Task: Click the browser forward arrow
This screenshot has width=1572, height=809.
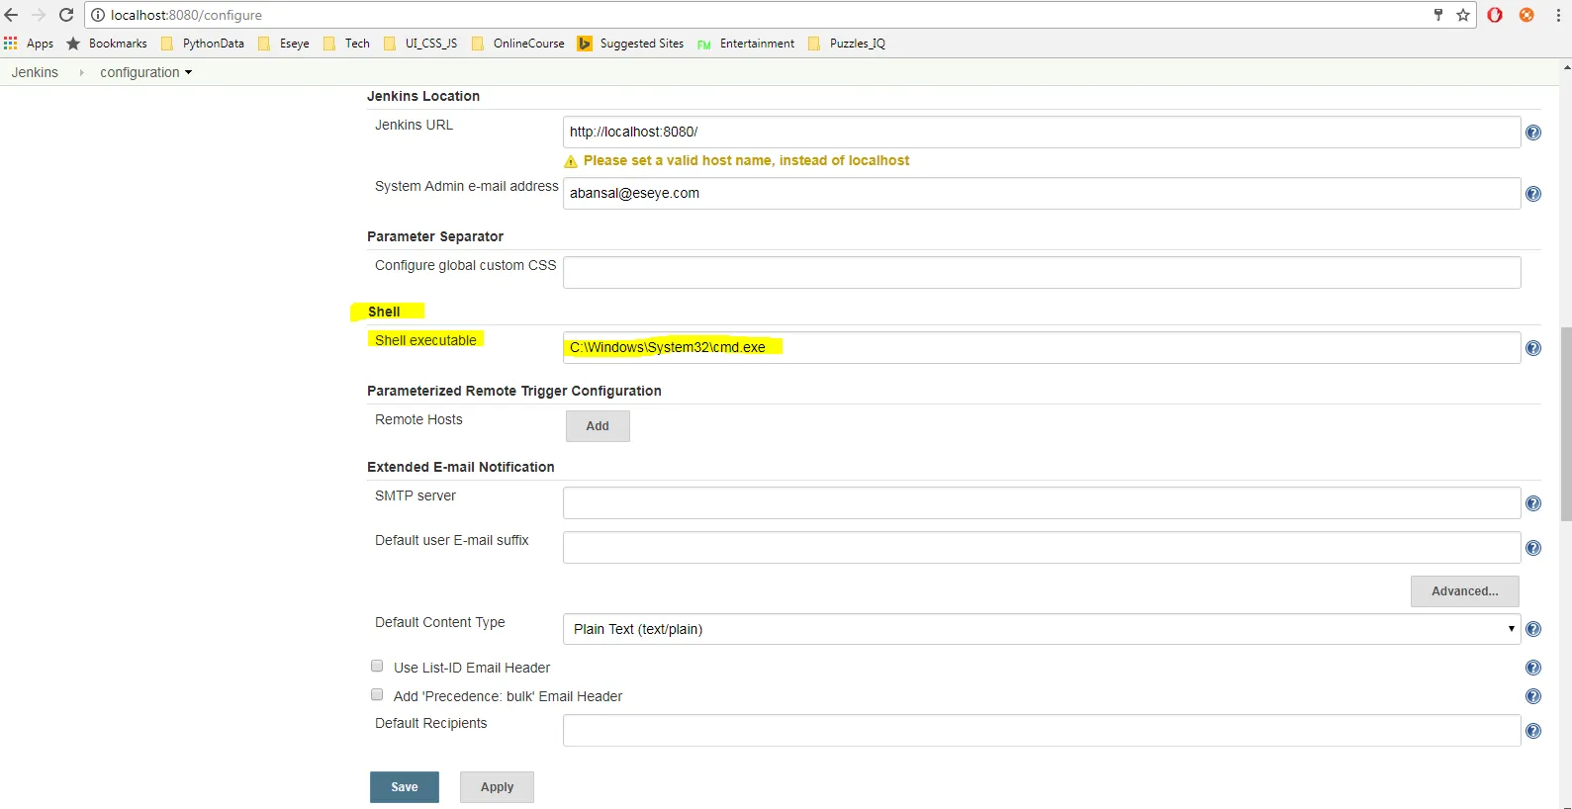Action: (39, 15)
